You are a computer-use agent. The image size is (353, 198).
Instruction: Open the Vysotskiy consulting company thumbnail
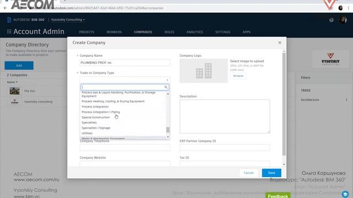15,102
